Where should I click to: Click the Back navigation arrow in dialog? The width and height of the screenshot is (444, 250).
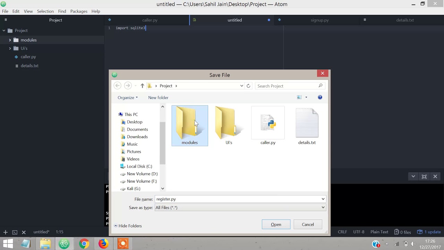pyautogui.click(x=117, y=86)
